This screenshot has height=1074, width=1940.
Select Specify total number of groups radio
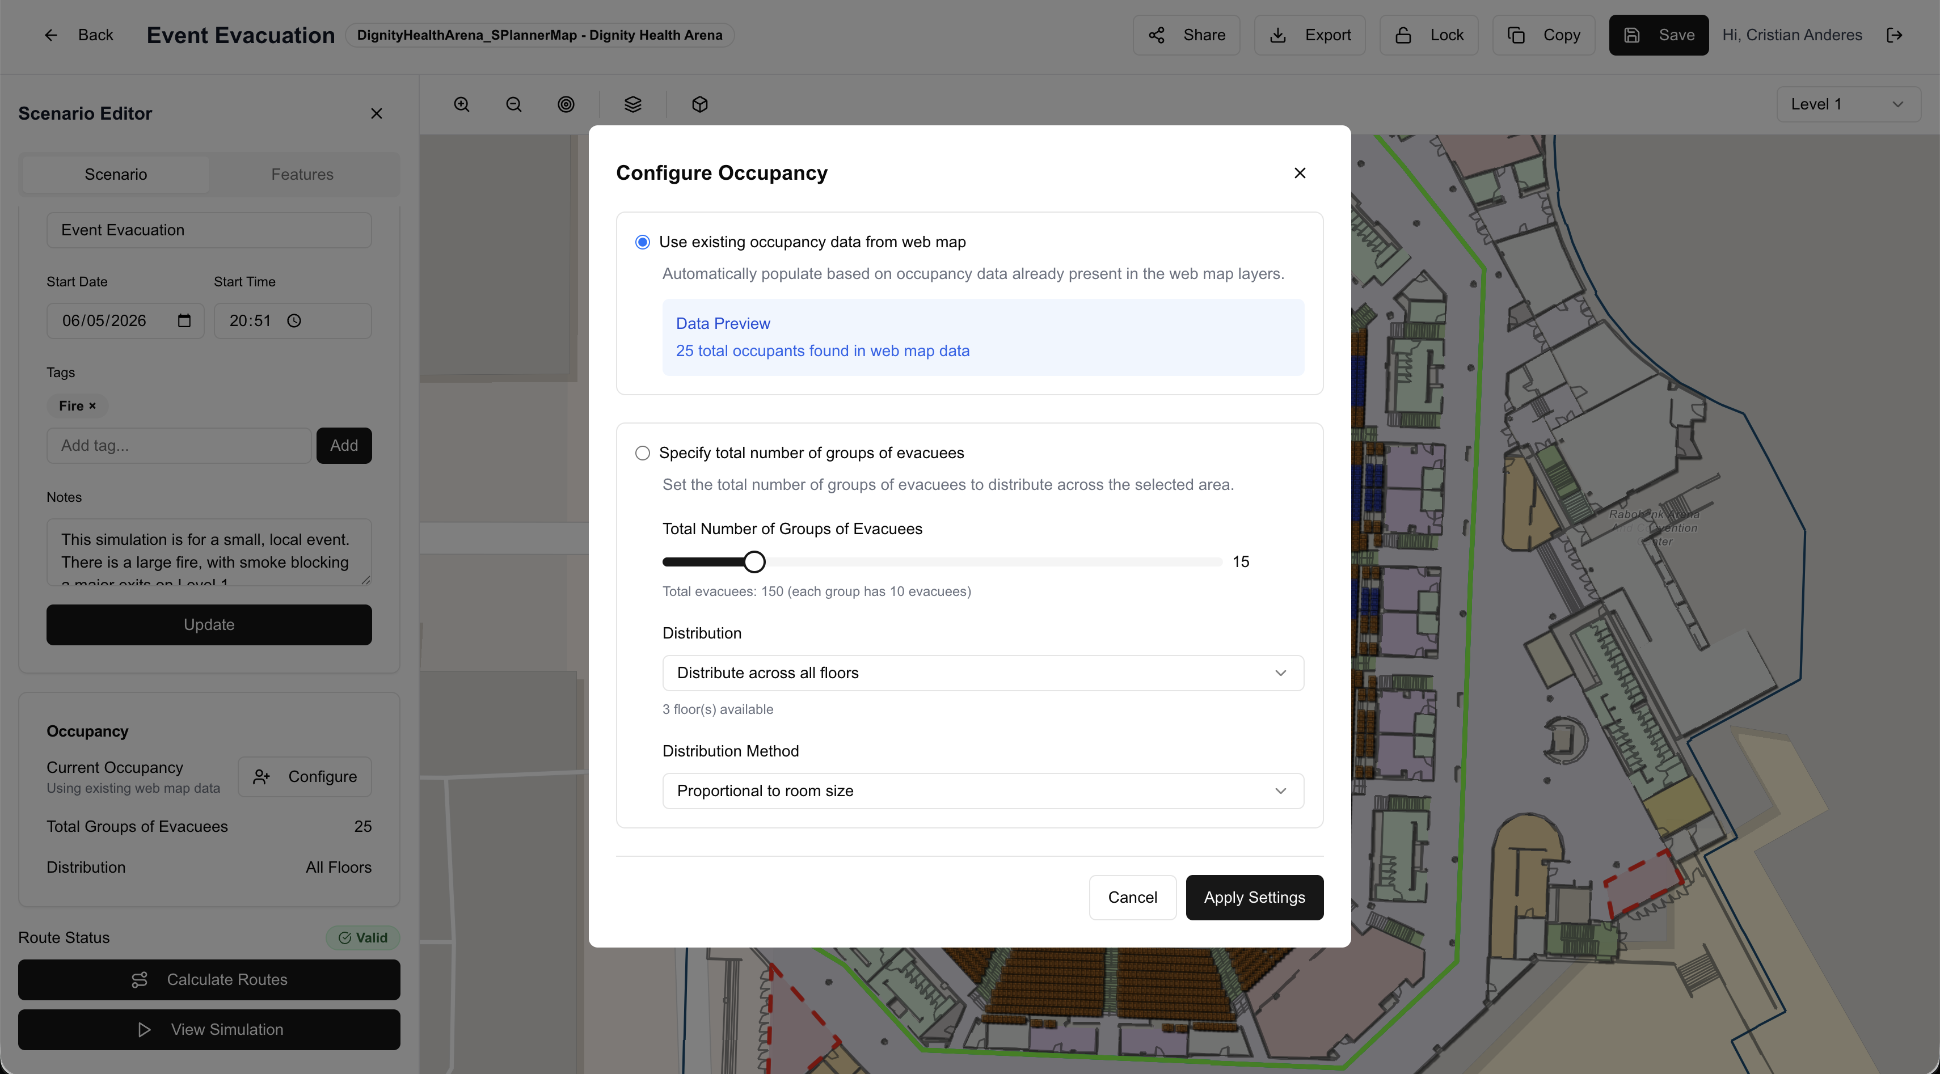(x=642, y=453)
